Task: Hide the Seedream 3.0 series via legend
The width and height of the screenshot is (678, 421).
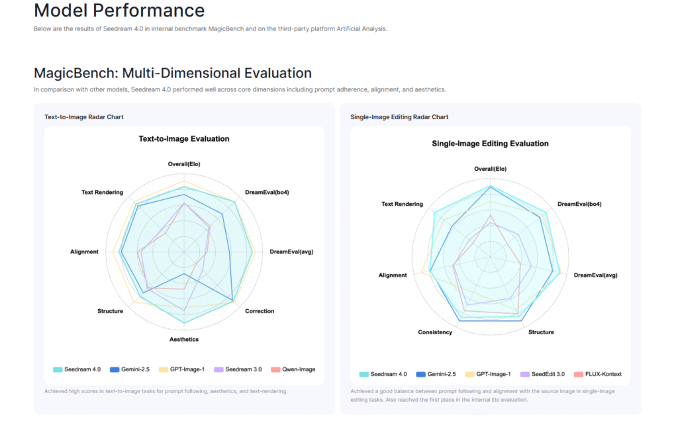Action: (238, 369)
